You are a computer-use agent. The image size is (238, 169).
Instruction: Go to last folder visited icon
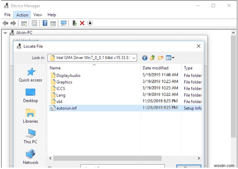[x=145, y=58]
